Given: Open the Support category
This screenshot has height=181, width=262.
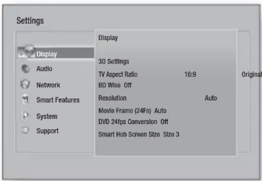Looking at the screenshot, I should (x=47, y=131).
